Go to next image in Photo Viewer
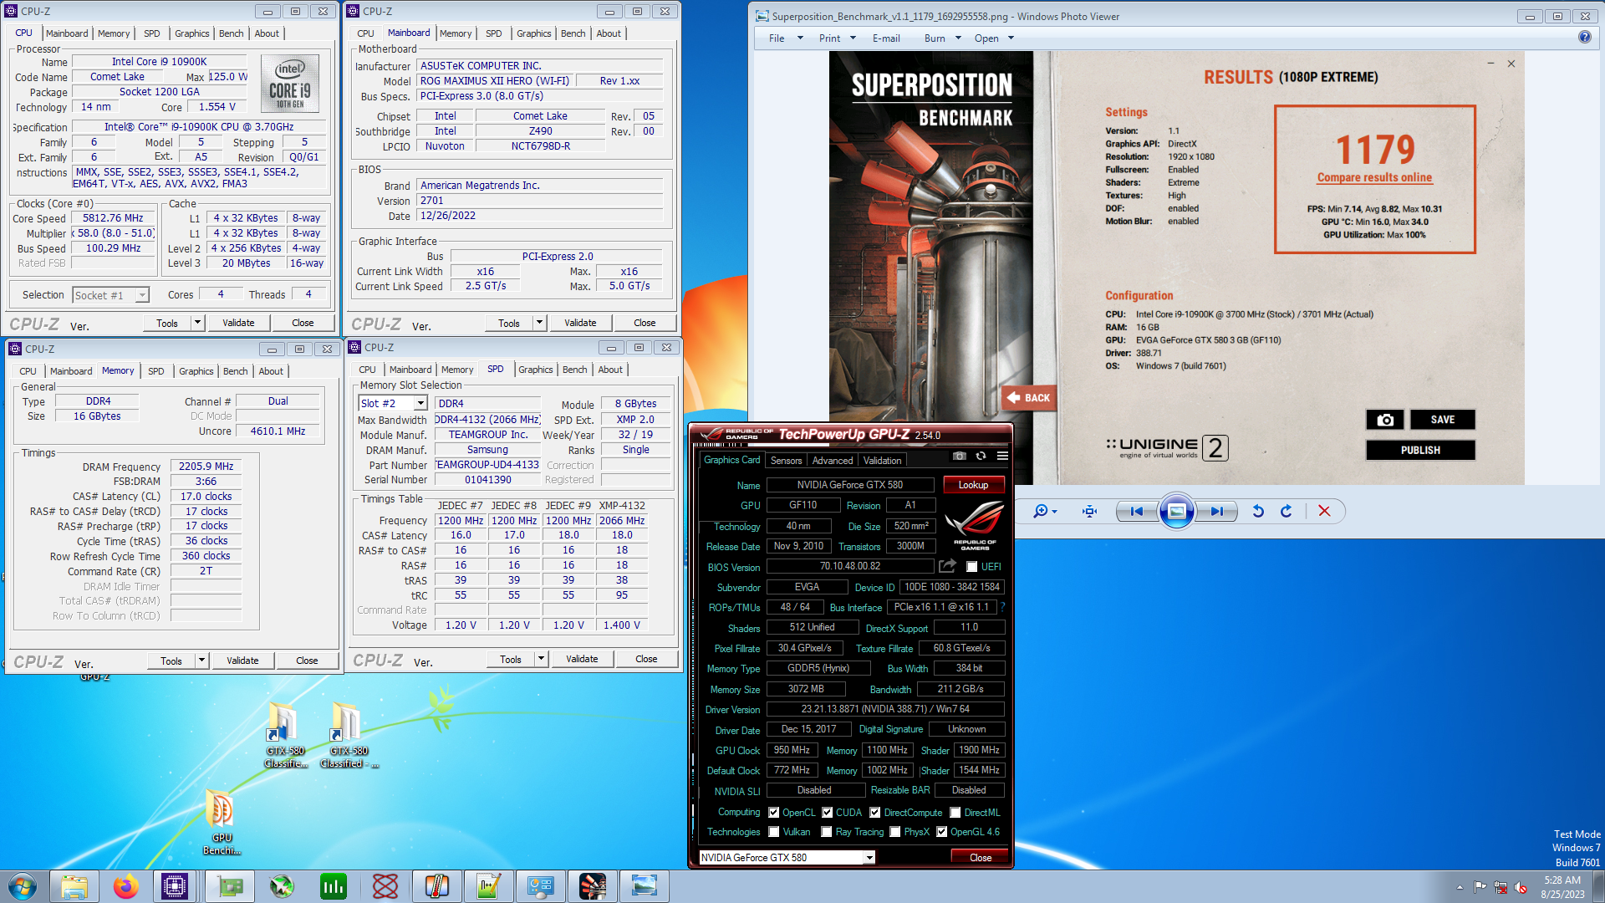 click(1216, 511)
